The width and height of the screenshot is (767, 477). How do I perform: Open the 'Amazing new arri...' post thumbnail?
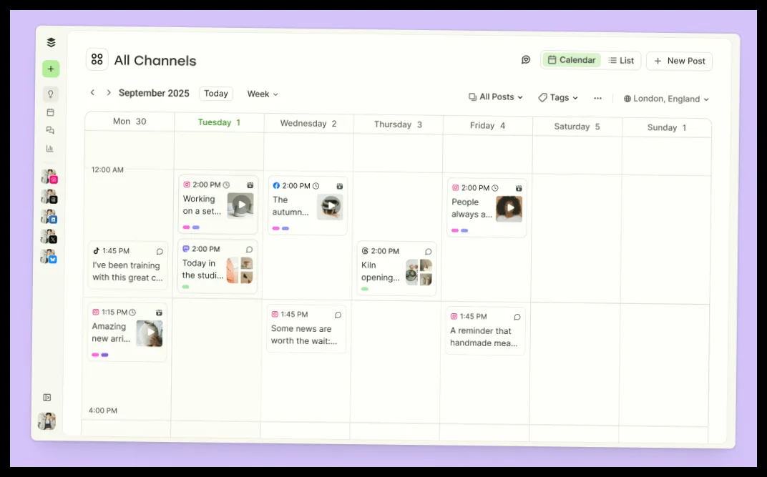click(150, 333)
